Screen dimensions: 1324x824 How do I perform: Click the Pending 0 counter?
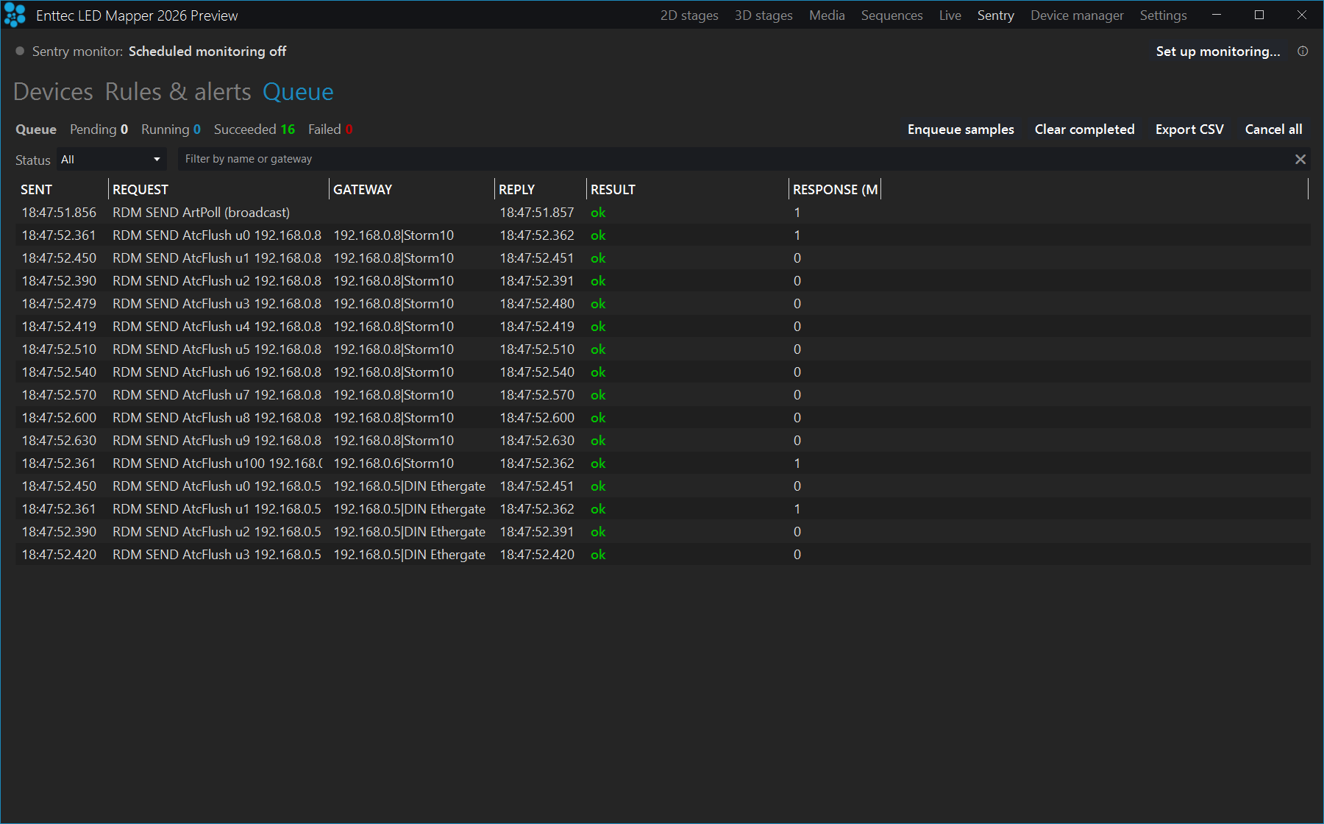pos(99,129)
